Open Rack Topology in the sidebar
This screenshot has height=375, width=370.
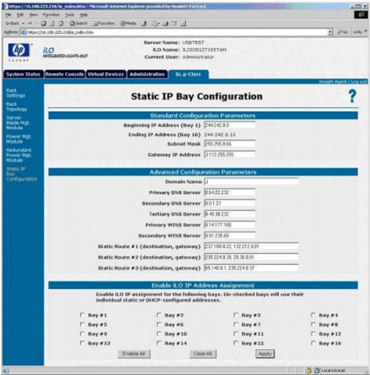click(x=16, y=107)
